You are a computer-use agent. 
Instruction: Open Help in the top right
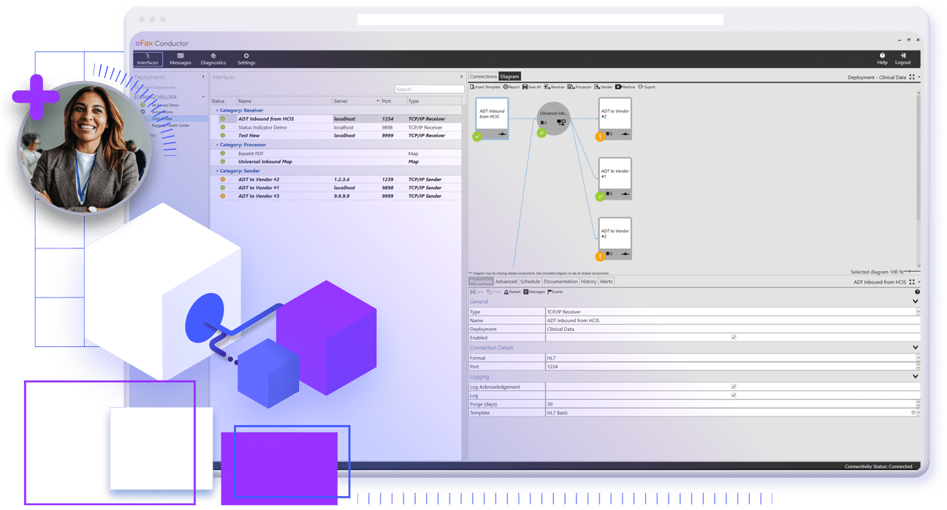tap(882, 59)
